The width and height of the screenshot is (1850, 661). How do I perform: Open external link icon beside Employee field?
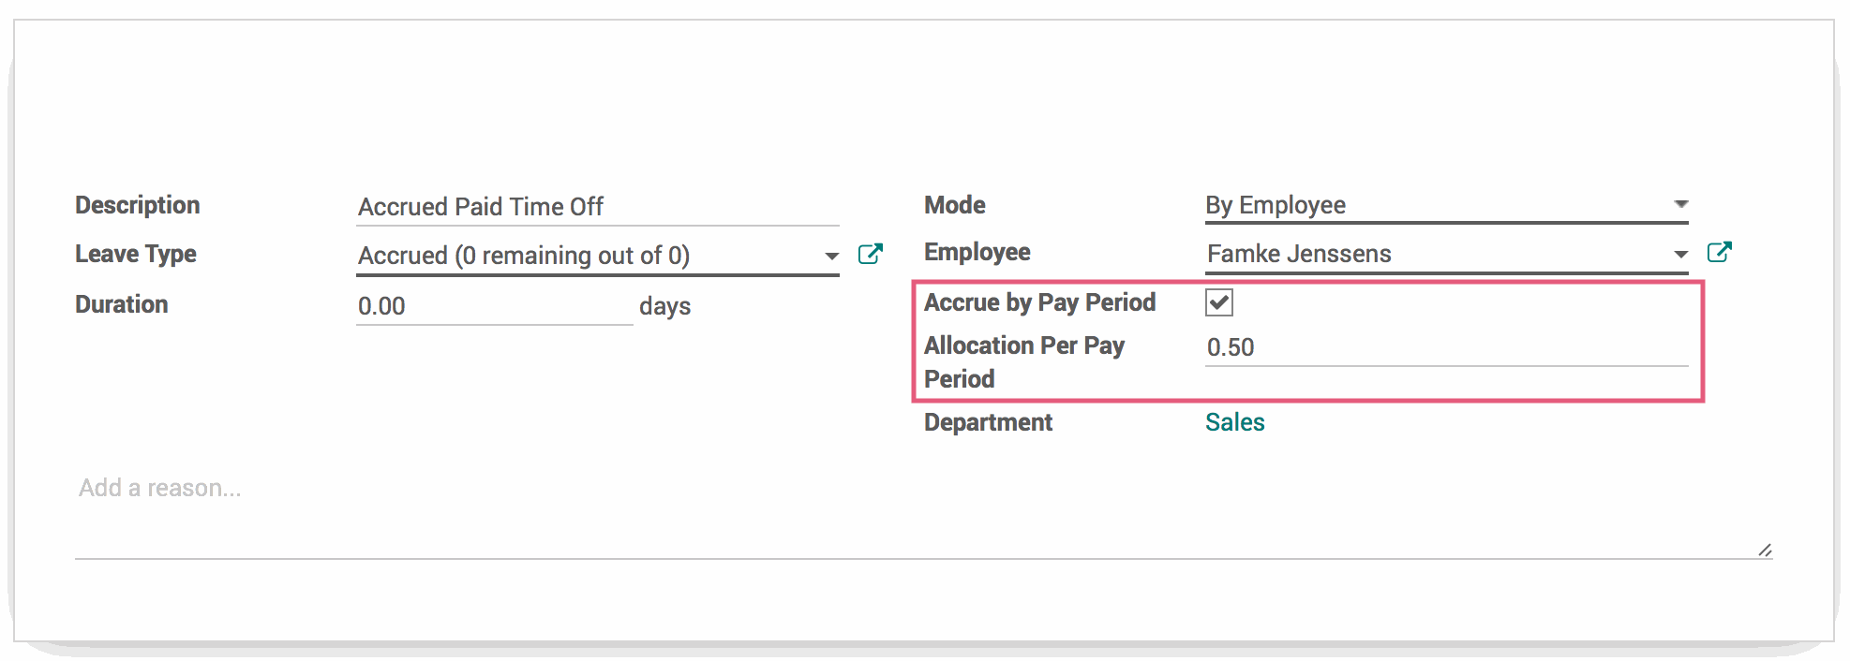[x=1720, y=252]
